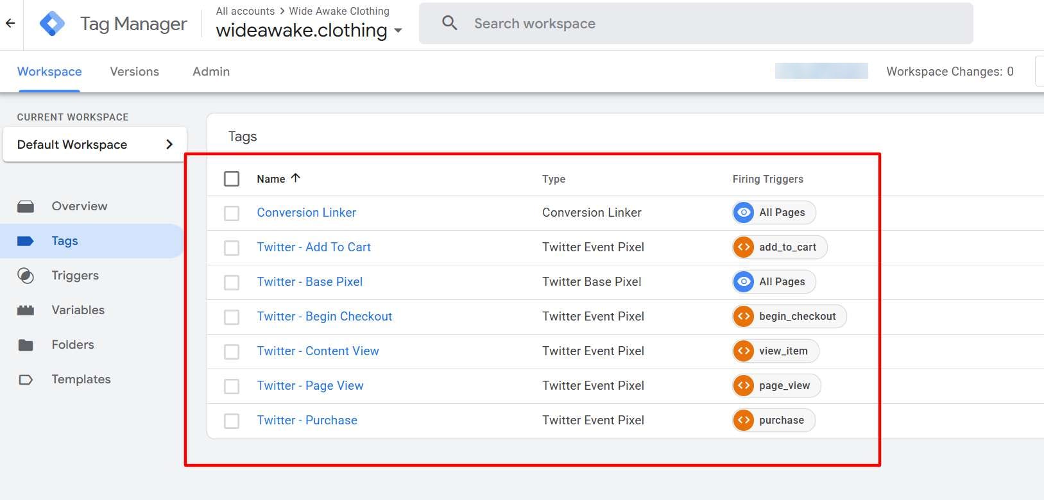The image size is (1044, 500).
Task: Open the Twitter - Content View tag
Action: [x=318, y=351]
